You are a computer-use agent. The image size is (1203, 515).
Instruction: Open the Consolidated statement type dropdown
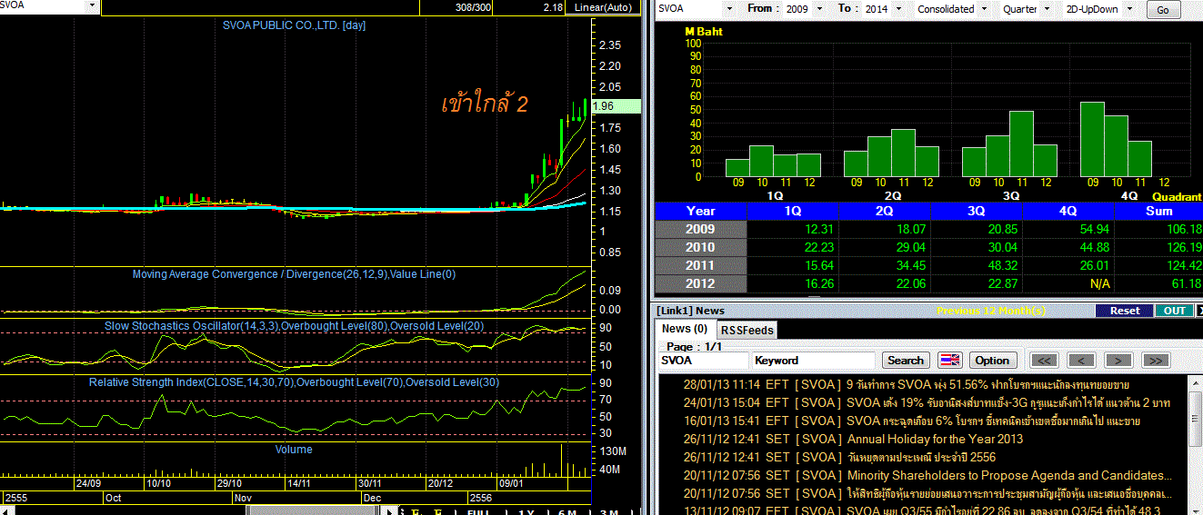[x=953, y=8]
